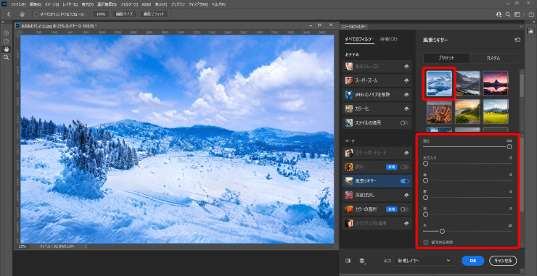Click the reset parameters arrow icon
Screen dimensions: 537x276
[x=517, y=40]
